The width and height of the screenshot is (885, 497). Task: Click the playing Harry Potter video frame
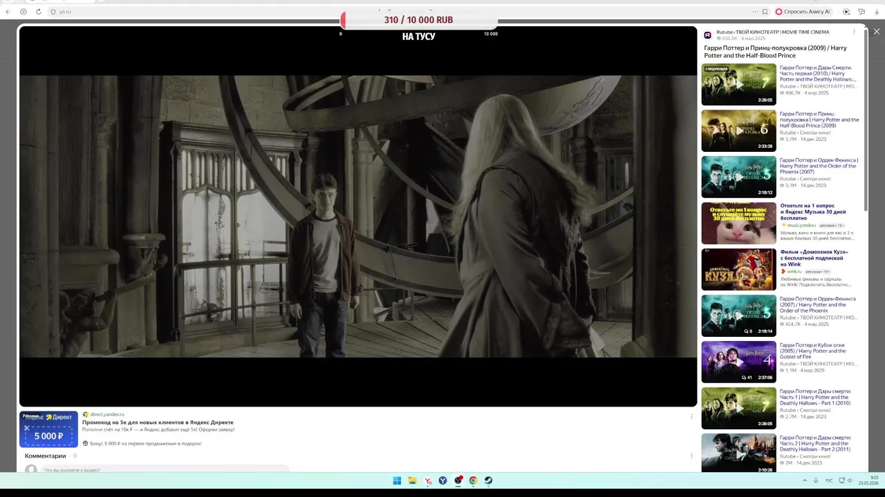pyautogui.click(x=358, y=216)
